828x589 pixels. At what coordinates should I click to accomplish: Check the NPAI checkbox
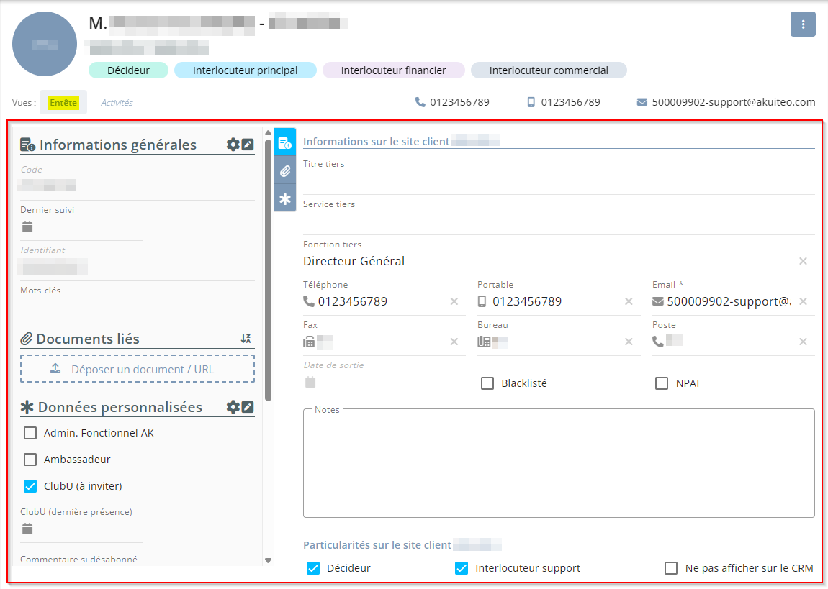point(662,383)
